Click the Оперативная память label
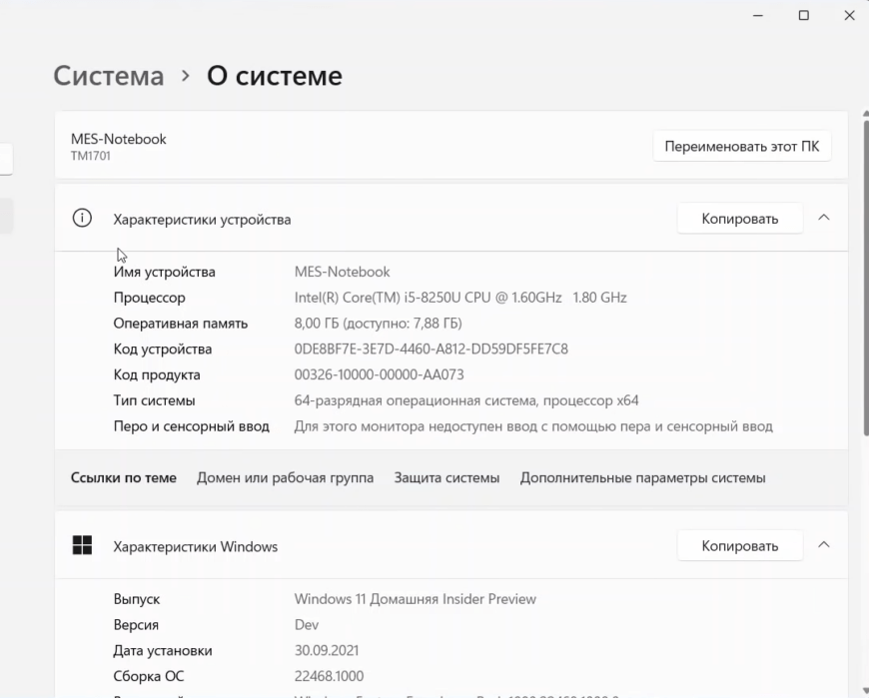869x698 pixels. (180, 323)
